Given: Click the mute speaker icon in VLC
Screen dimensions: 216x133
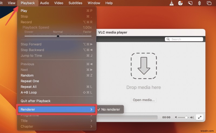Looking at the screenshot, I should 176,117.
